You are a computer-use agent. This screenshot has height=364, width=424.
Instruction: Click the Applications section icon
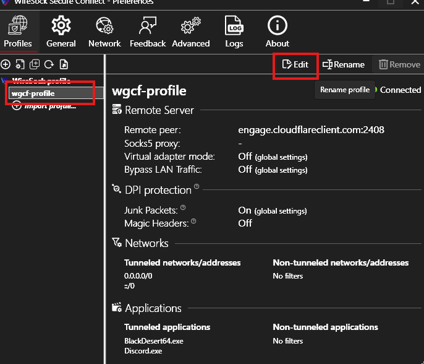point(117,307)
